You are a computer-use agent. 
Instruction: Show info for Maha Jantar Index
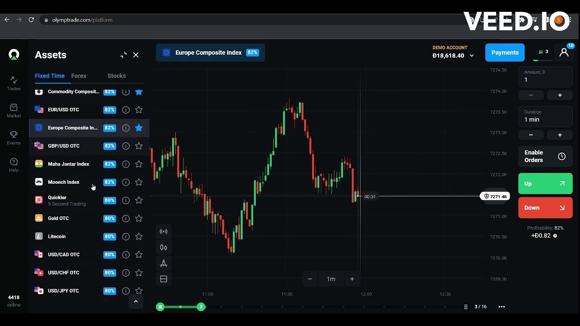pos(126,164)
